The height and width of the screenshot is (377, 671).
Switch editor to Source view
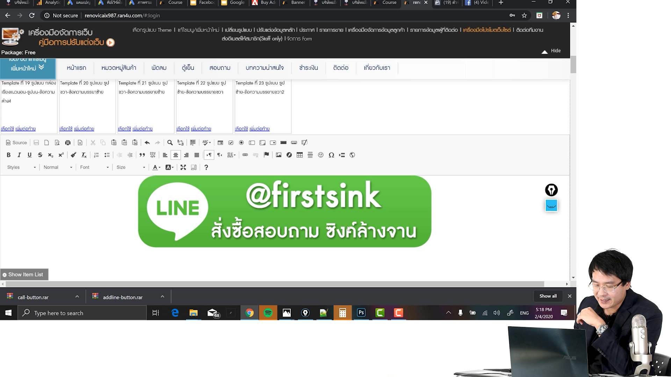(16, 142)
